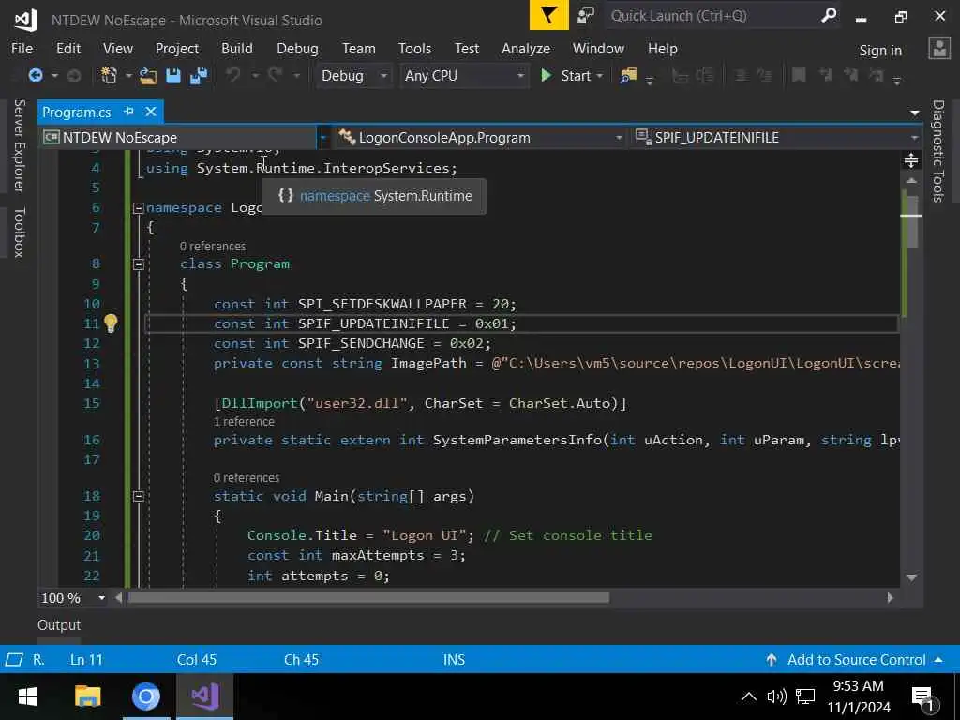This screenshot has height=720, width=960.
Task: Open the Analyze menu
Action: 526,49
